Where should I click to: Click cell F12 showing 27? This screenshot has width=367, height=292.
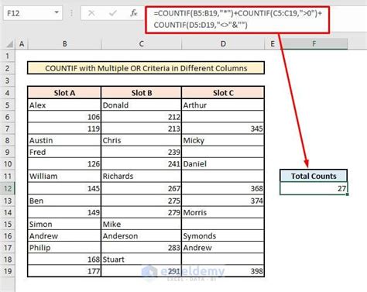click(314, 188)
